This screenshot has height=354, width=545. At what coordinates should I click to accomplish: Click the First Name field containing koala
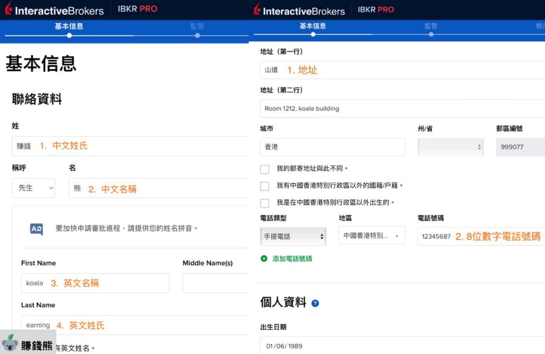pos(95,283)
